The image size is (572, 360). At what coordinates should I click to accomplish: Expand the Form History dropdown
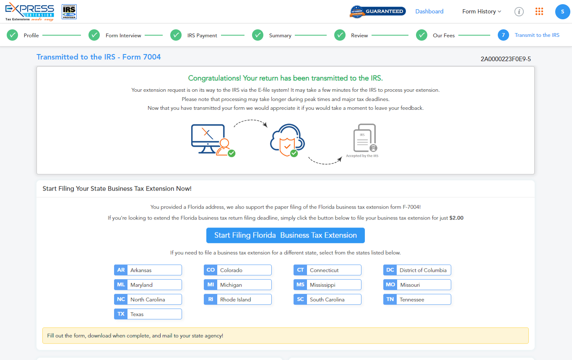(481, 12)
